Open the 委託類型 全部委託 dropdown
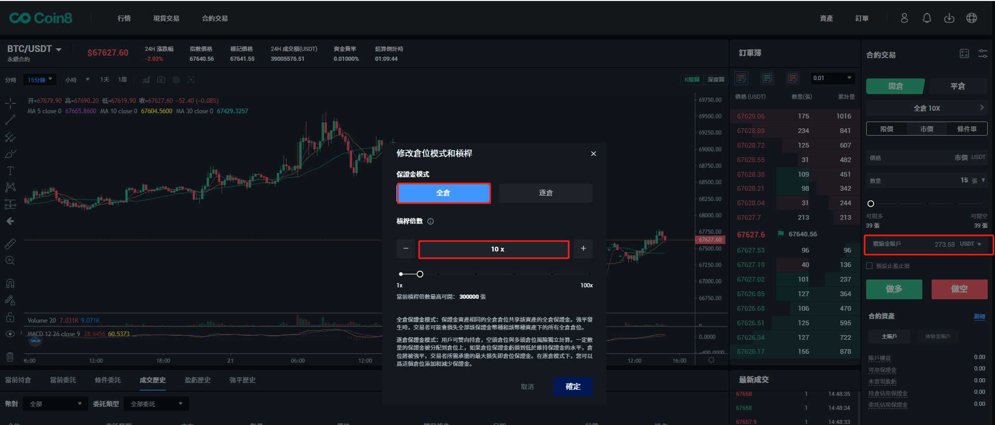 (156, 404)
